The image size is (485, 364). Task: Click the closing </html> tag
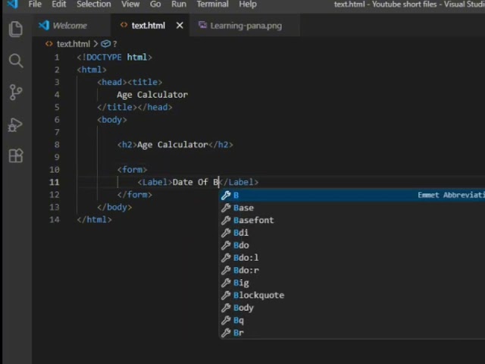point(94,219)
